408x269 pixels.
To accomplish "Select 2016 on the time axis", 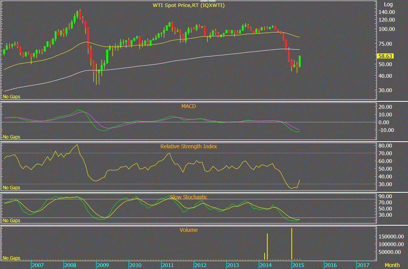I will pyautogui.click(x=331, y=265).
